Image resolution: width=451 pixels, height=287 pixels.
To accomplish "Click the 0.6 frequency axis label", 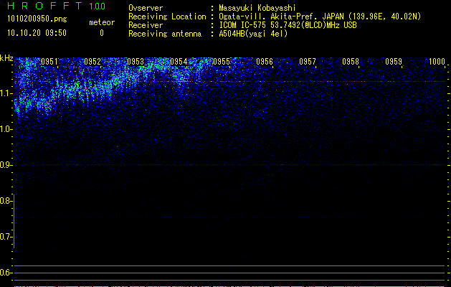I will pos(6,273).
